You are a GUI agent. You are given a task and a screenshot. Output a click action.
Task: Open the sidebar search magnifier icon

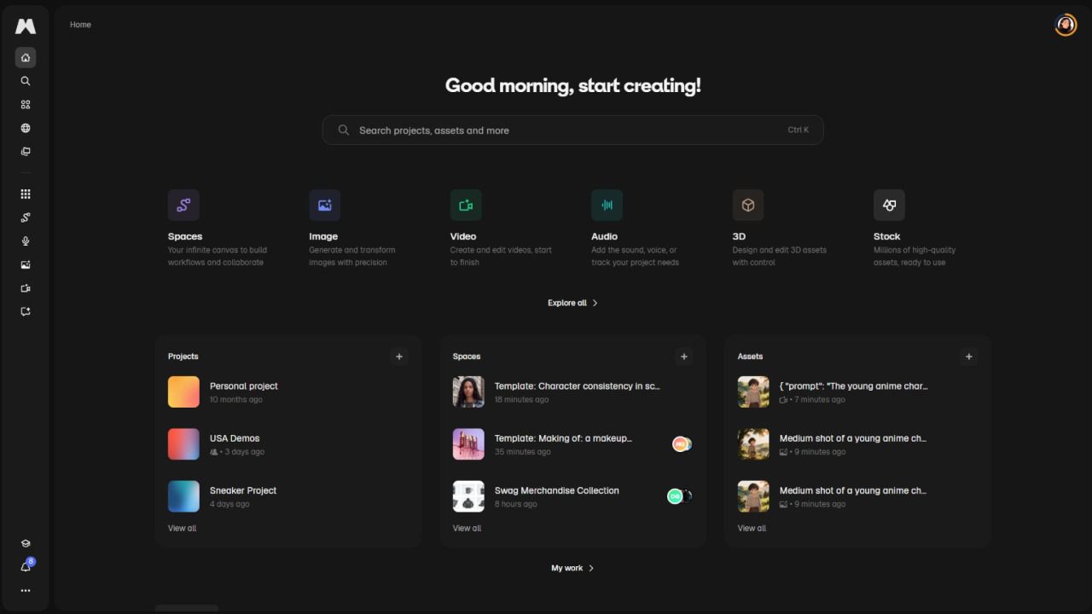tap(26, 81)
